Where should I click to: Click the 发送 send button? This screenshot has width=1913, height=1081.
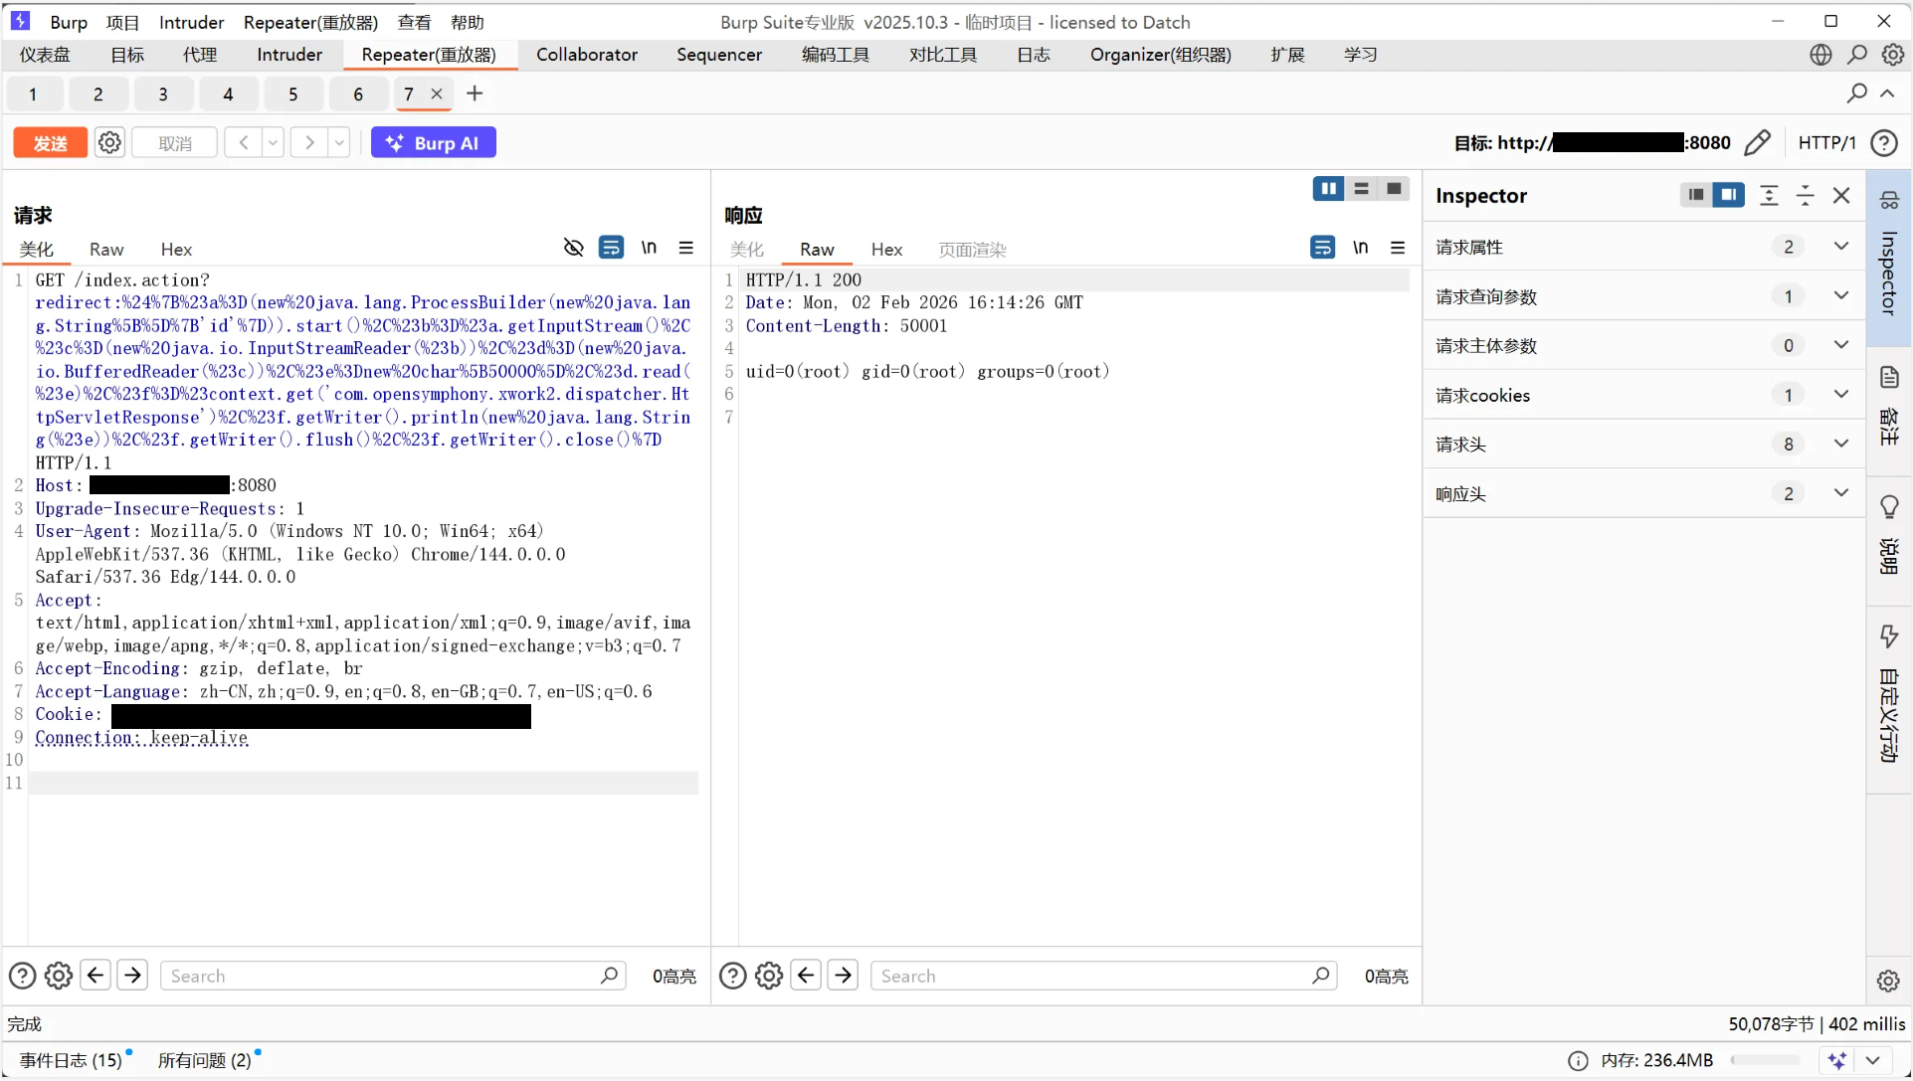[51, 143]
